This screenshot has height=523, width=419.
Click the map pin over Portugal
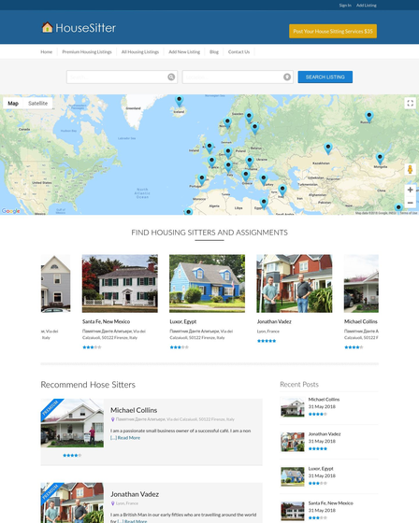201,179
